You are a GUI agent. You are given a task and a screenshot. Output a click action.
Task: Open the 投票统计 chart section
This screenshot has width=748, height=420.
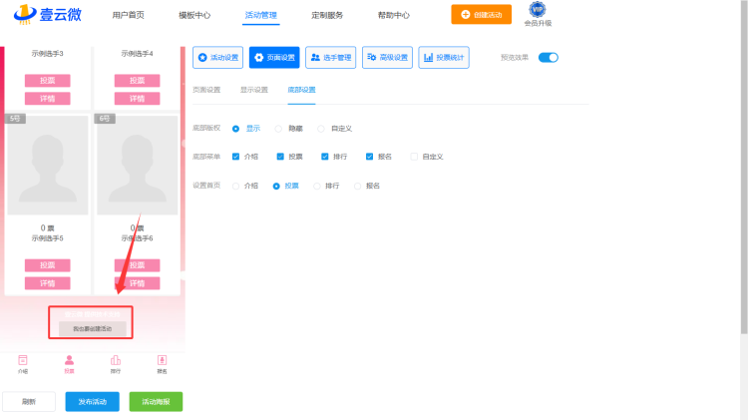point(444,58)
